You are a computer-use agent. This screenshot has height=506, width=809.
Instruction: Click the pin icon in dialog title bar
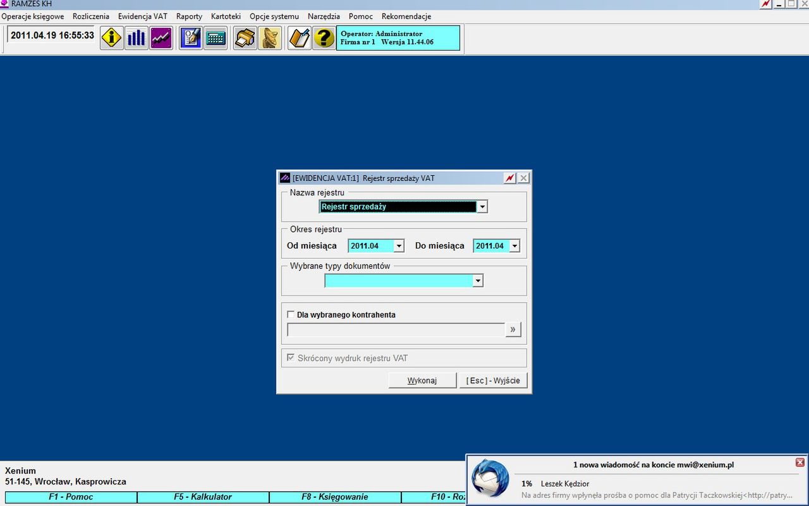pyautogui.click(x=510, y=178)
